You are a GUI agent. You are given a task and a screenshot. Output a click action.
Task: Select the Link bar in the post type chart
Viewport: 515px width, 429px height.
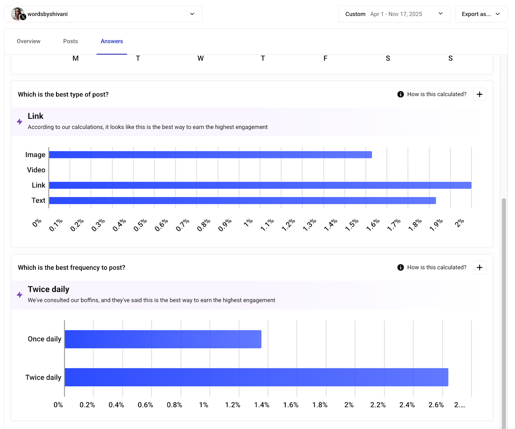click(257, 185)
